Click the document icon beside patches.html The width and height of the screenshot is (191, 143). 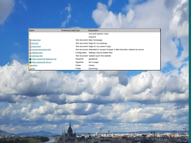(30, 56)
